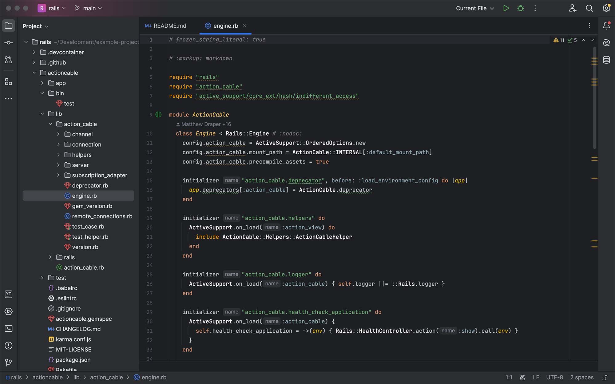Collapse the actioncable folder
Screen dimensions: 615x384
pos(34,73)
